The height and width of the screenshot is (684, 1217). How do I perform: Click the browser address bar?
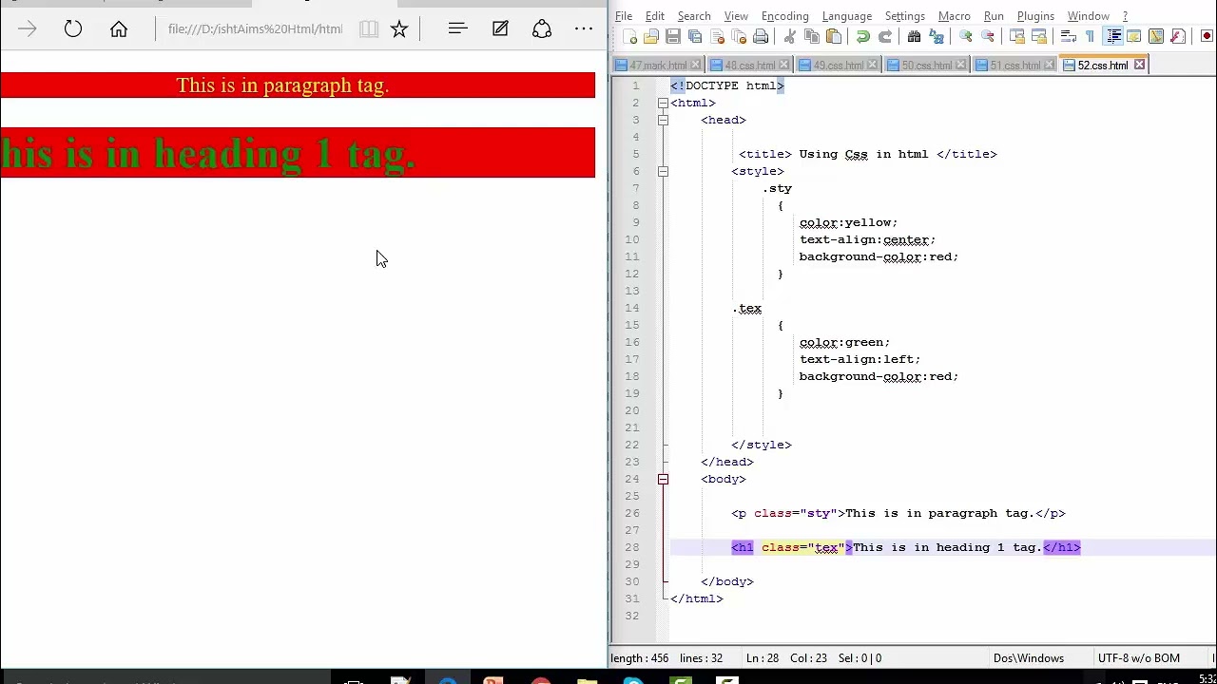pos(255,29)
